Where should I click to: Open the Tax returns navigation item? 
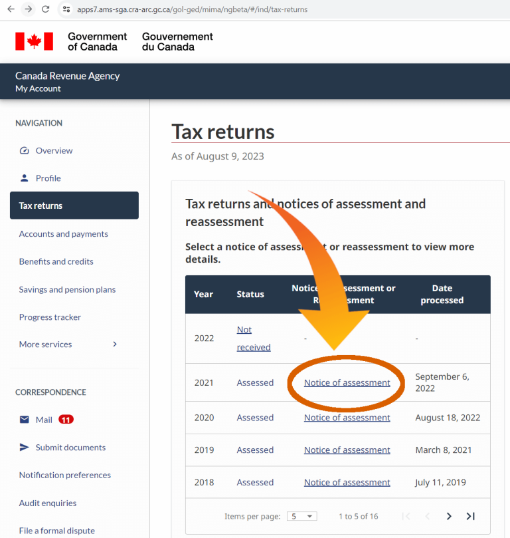(x=74, y=205)
